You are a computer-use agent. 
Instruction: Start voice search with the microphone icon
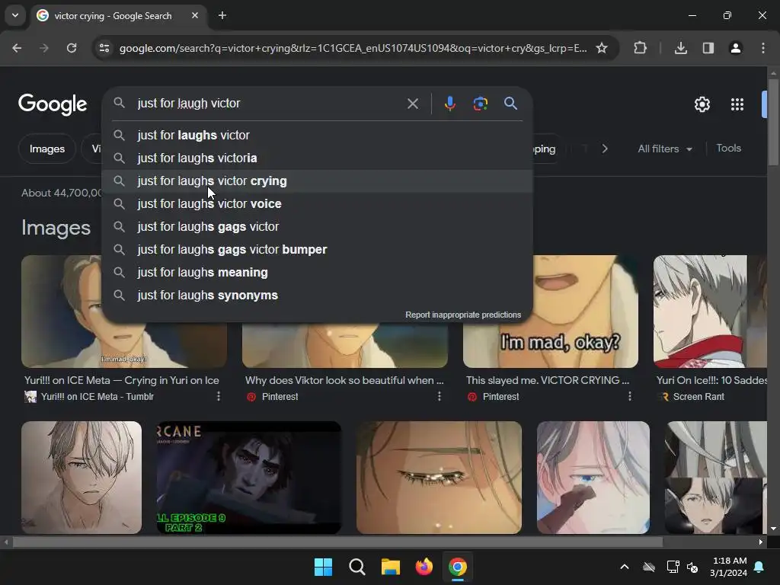pyautogui.click(x=449, y=104)
